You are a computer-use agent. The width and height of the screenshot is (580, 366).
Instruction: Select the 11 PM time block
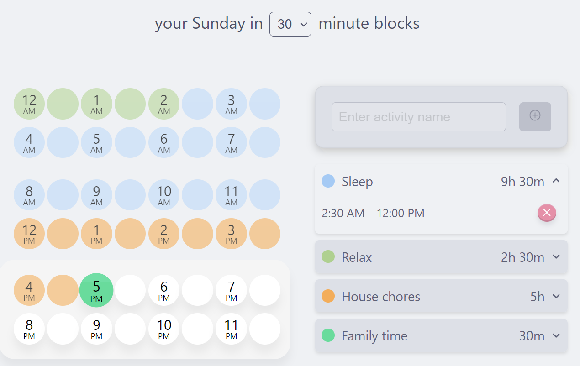tap(232, 329)
